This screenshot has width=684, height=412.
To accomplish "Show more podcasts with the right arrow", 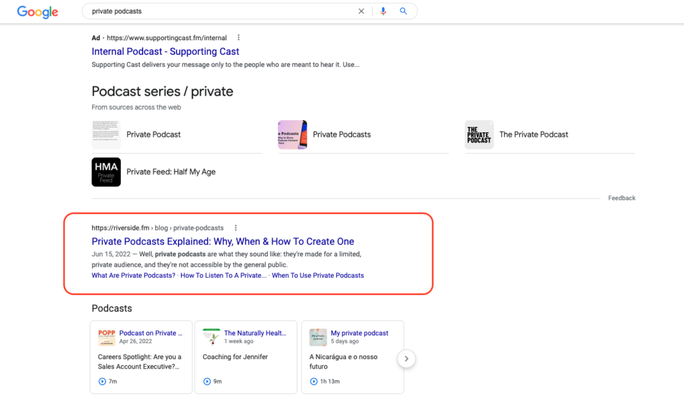I will coord(406,359).
